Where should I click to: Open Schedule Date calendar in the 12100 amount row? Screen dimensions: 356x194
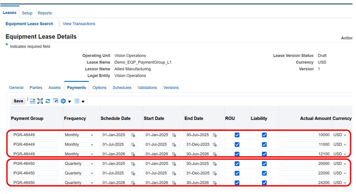coord(133,154)
